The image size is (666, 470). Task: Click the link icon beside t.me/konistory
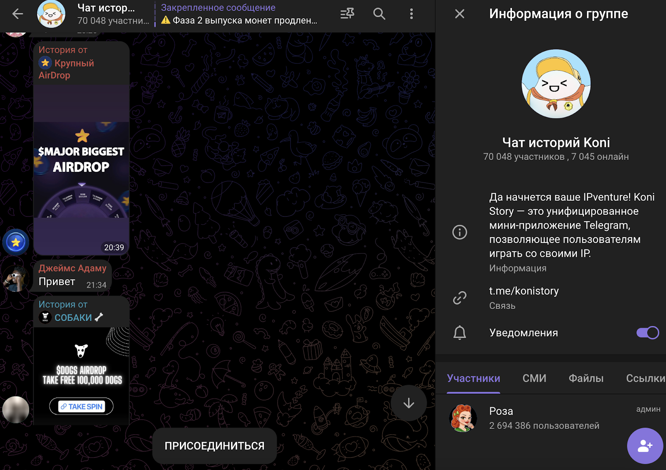tap(460, 298)
